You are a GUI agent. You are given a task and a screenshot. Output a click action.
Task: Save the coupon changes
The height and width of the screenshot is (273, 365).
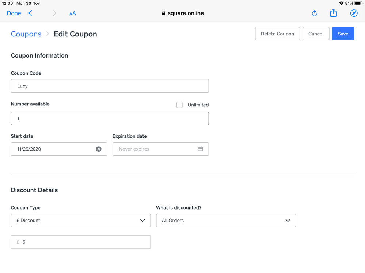point(343,34)
